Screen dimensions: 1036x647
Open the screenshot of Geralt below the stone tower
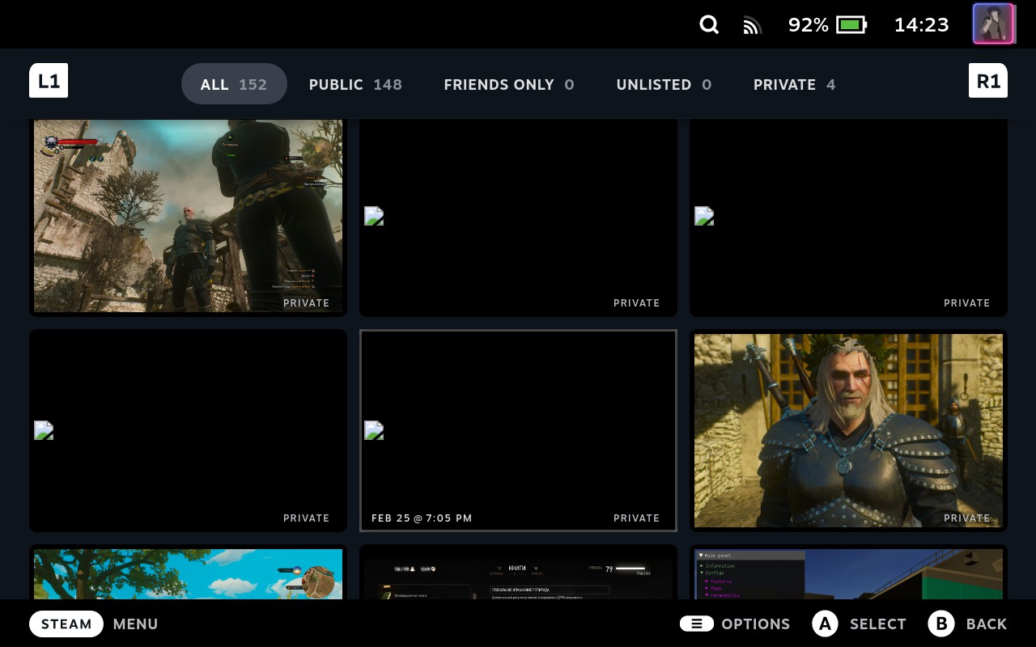(x=188, y=216)
